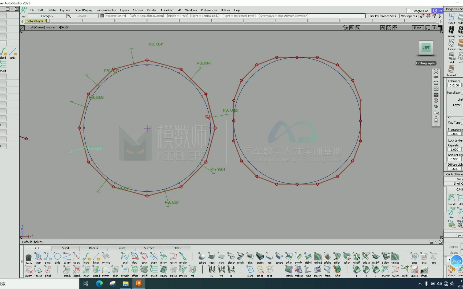Image resolution: width=463 pixels, height=289 pixels.
Task: Switch to the Radius shelf tab
Action: pyautogui.click(x=93, y=248)
